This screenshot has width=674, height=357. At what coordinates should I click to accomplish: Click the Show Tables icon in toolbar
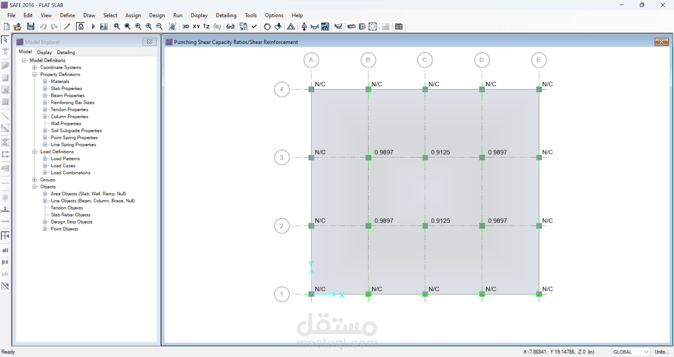click(x=399, y=26)
